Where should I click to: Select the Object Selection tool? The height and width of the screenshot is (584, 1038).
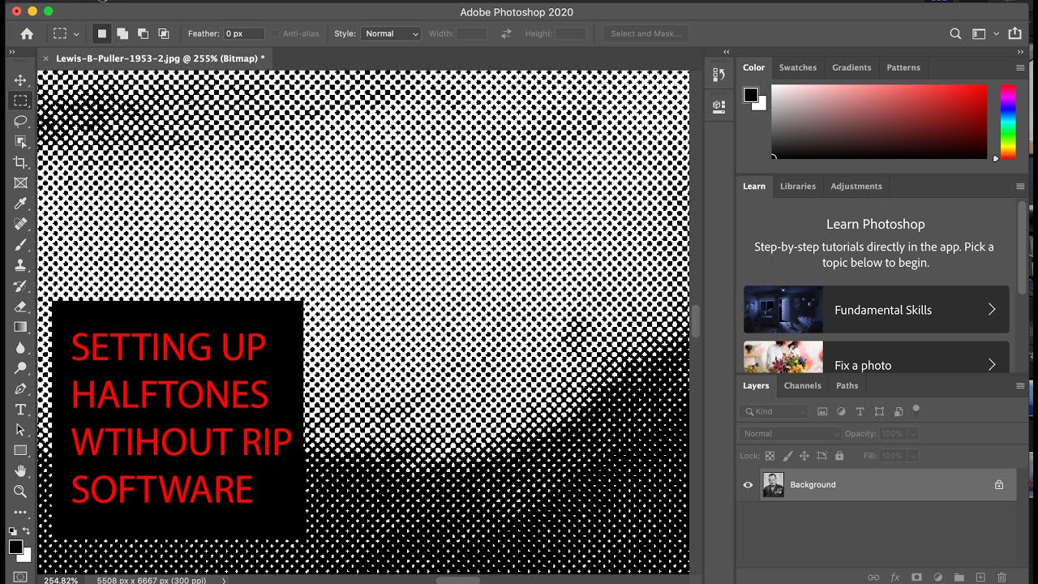point(20,142)
